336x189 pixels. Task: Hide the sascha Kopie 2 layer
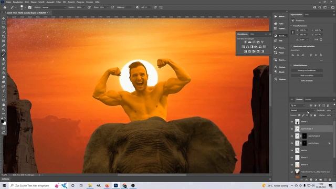[292, 136]
